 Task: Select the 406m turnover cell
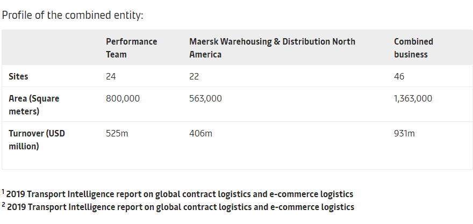pos(200,133)
